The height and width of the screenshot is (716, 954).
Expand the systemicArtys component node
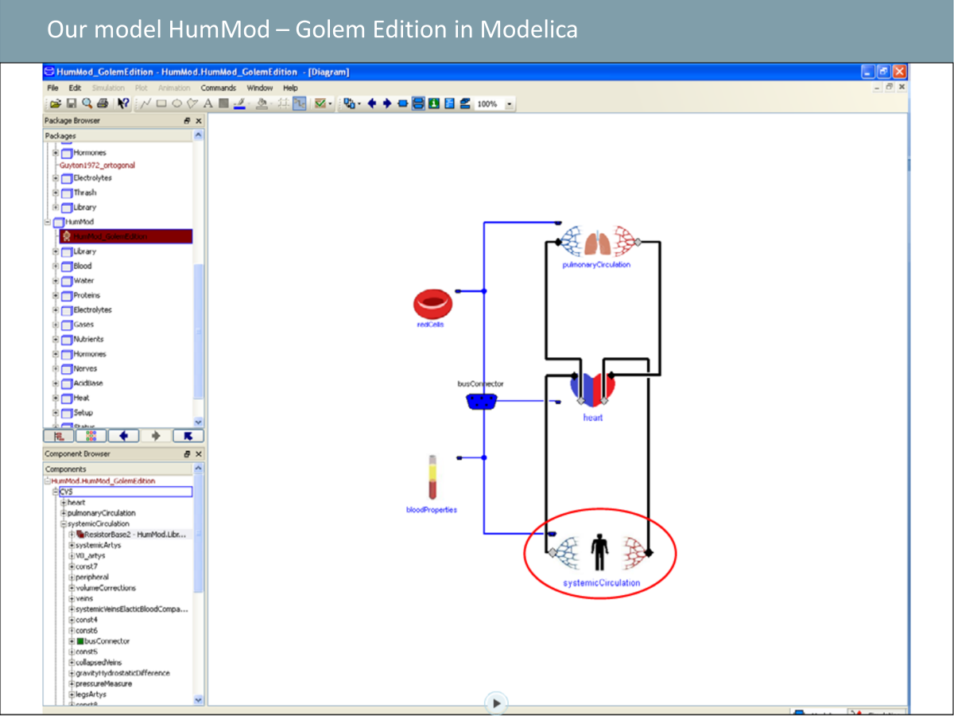(x=72, y=545)
